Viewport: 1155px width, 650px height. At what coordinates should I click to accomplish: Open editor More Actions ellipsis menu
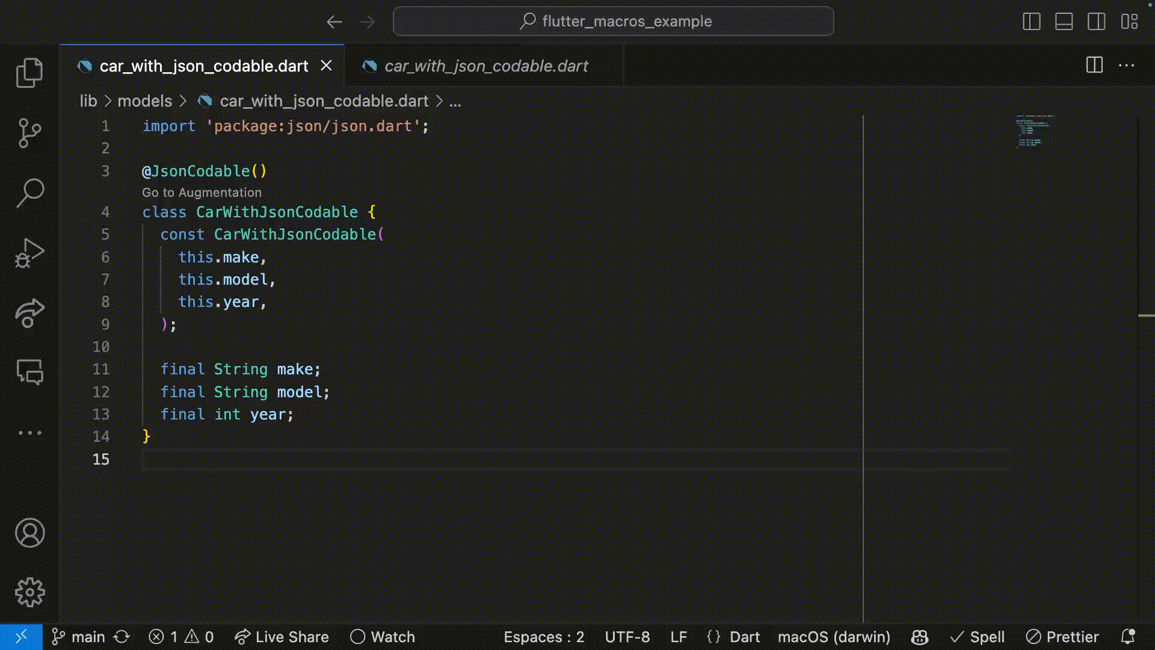click(1126, 66)
